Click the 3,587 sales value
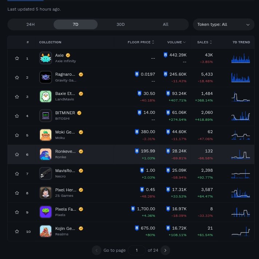 click(x=207, y=190)
